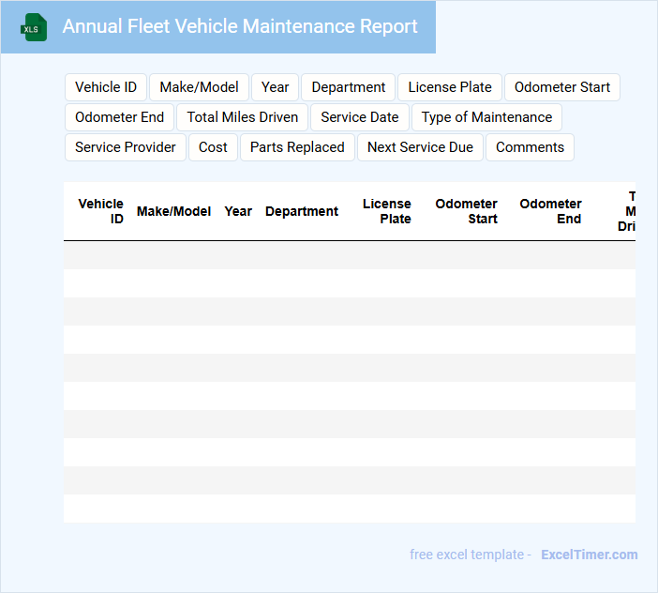The width and height of the screenshot is (658, 593).
Task: Select the Odometer Start tag
Action: pos(562,87)
